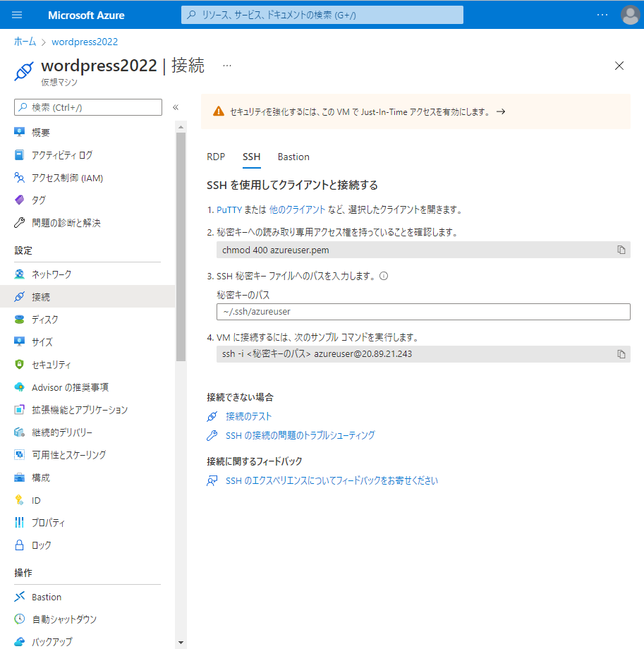Focus the sidebar 検索 (Ctrl+/) field
Image resolution: width=644 pixels, height=649 pixels.
[87, 107]
